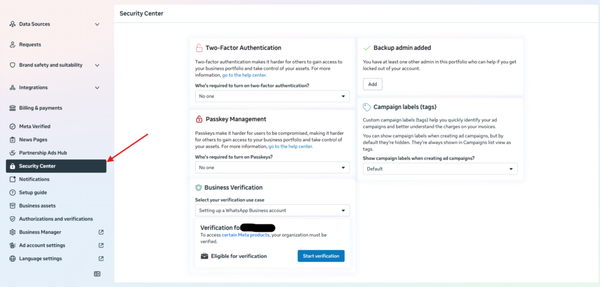Open the Passkeys requirement dropdown
This screenshot has width=600, height=287.
coord(272,168)
